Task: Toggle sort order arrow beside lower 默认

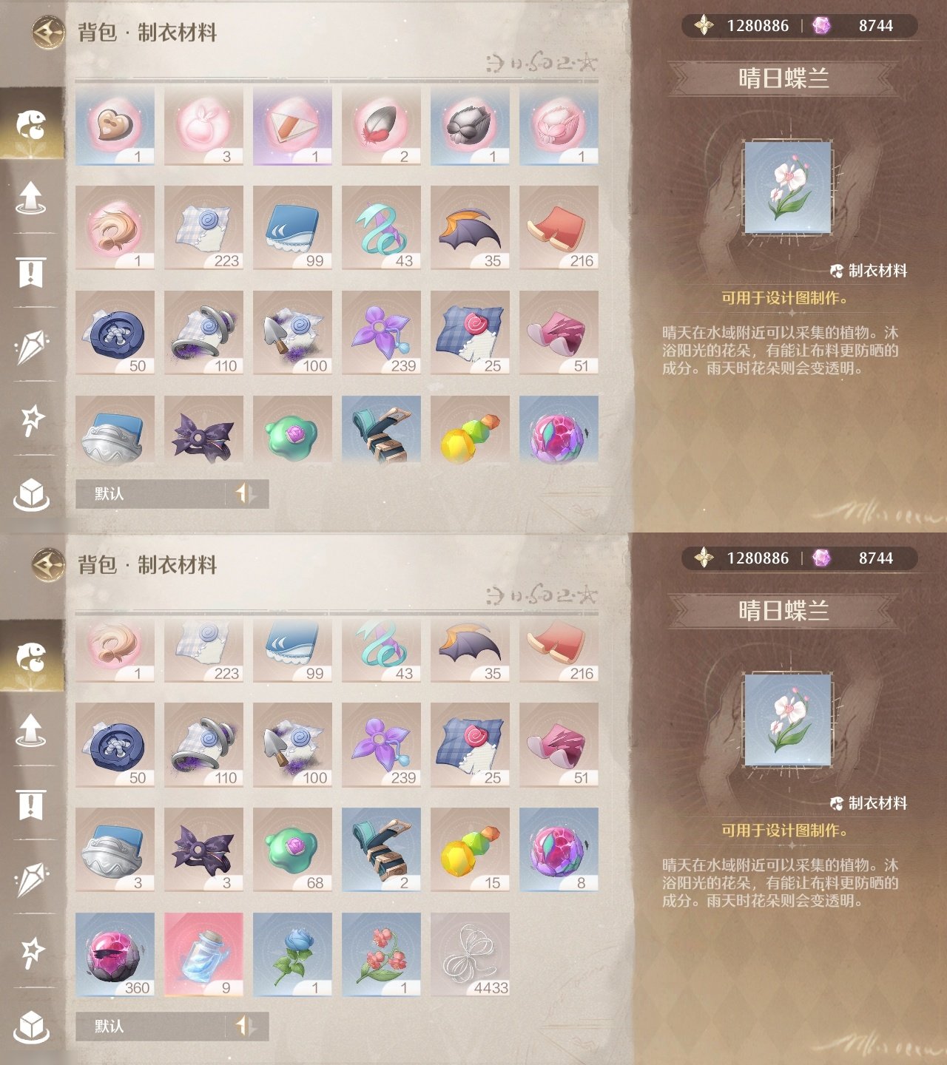Action: pos(246,1026)
